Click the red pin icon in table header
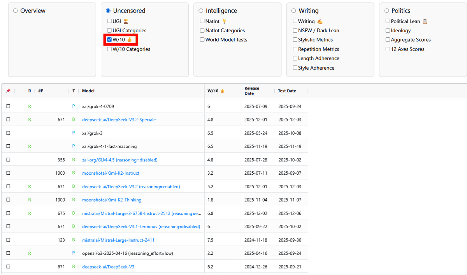 point(8,91)
